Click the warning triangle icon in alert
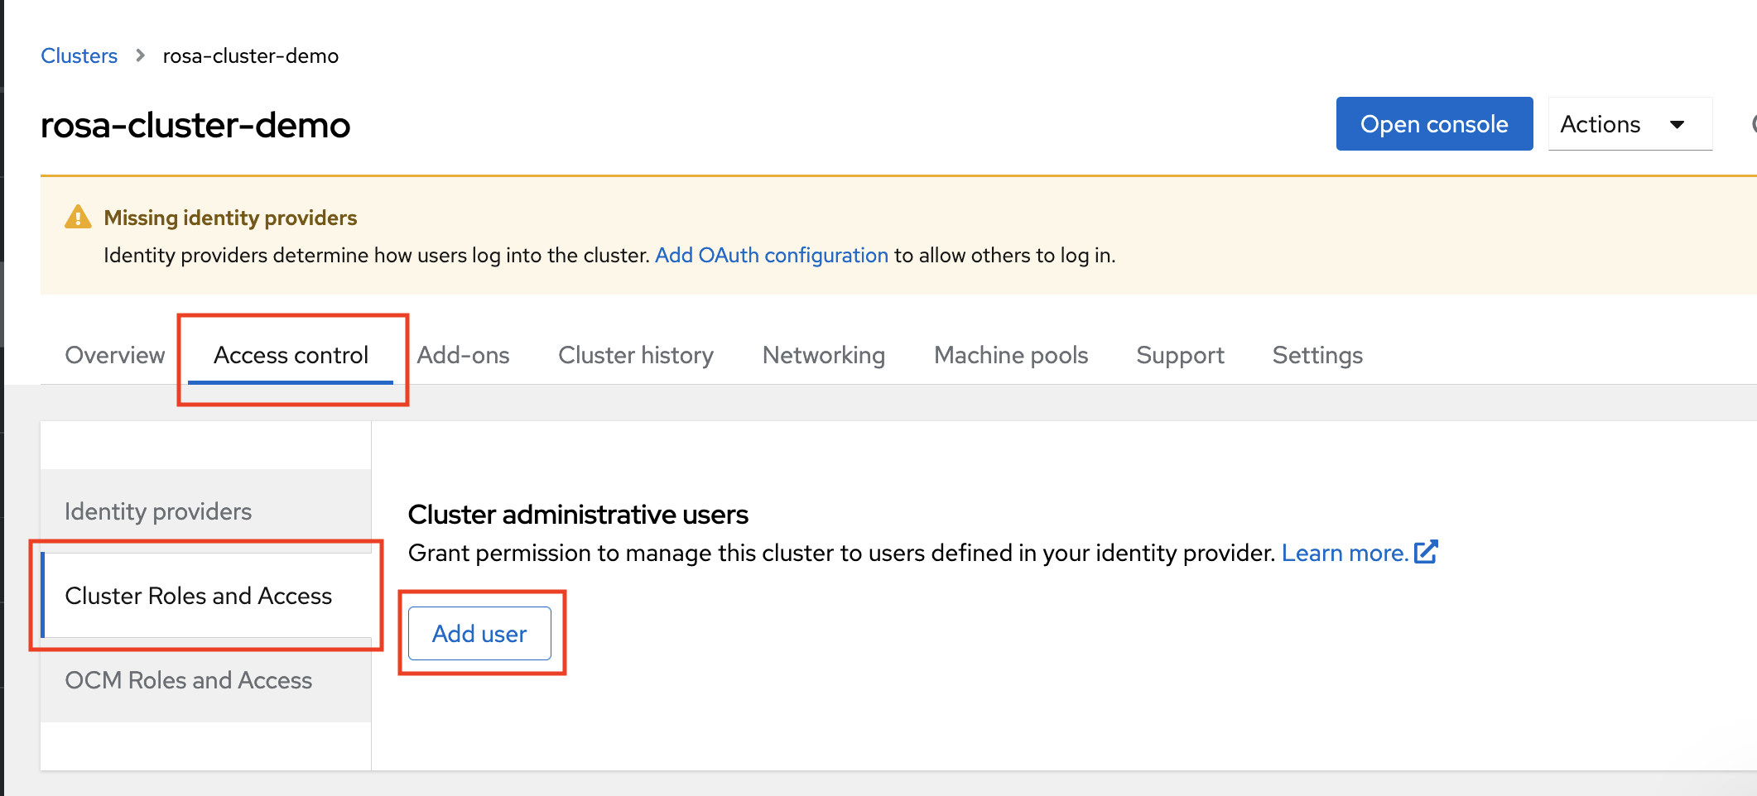 78,218
